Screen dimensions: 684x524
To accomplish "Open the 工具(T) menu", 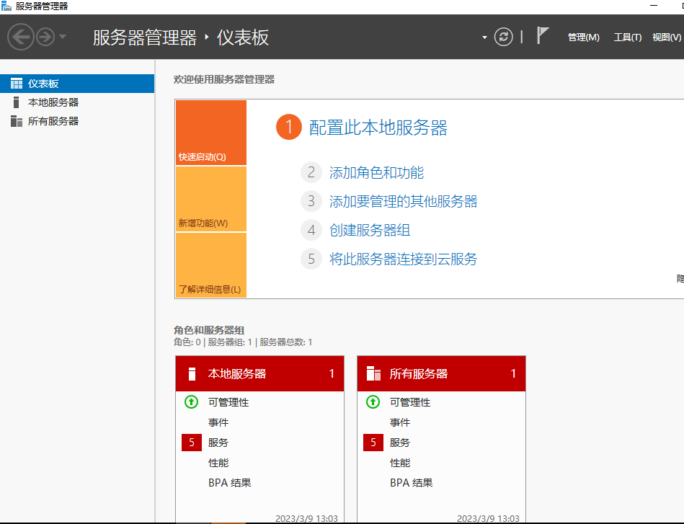I will (x=628, y=37).
